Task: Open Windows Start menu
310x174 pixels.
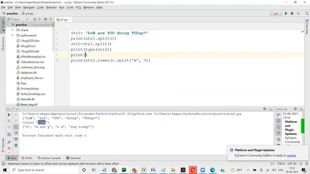Action: point(5,170)
